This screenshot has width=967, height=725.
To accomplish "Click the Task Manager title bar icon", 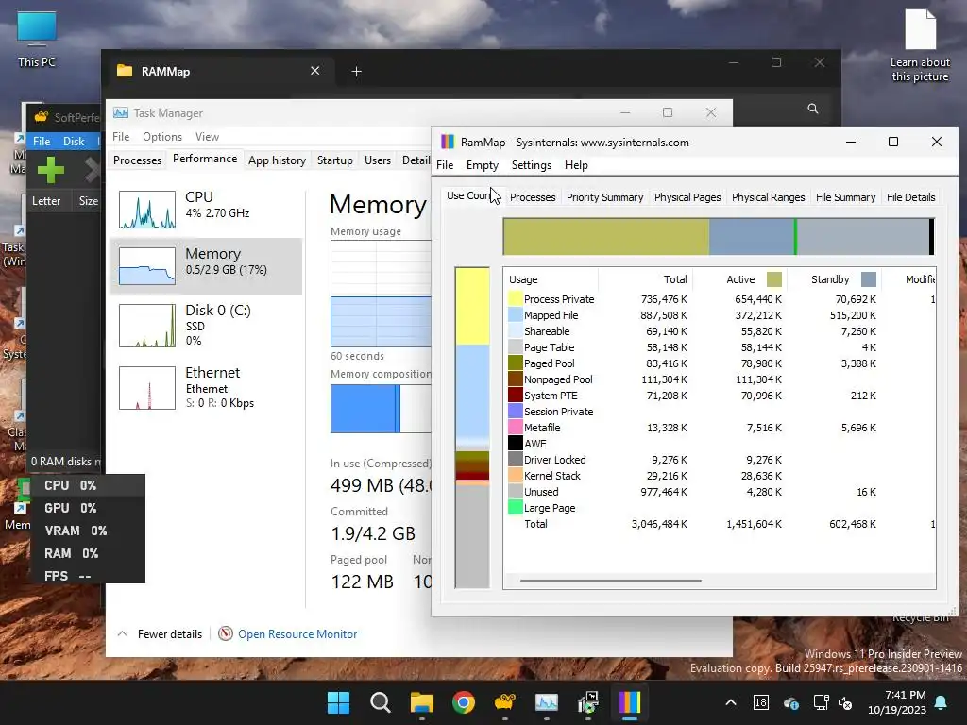I will point(121,113).
